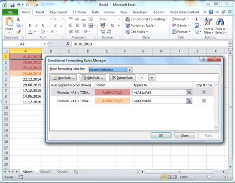235x183 pixels.
Task: Select cell containing 22.12.2014
Action: (x=26, y=79)
